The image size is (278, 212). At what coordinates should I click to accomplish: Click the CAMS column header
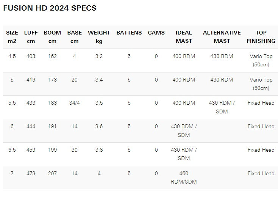(x=156, y=33)
